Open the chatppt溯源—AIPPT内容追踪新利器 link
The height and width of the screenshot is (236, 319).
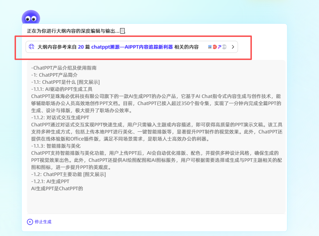pos(132,47)
